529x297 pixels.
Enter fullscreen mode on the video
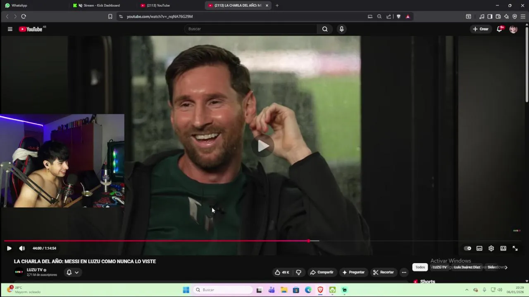coord(515,248)
